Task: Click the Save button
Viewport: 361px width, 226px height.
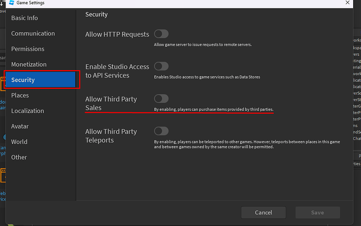Action: click(318, 213)
